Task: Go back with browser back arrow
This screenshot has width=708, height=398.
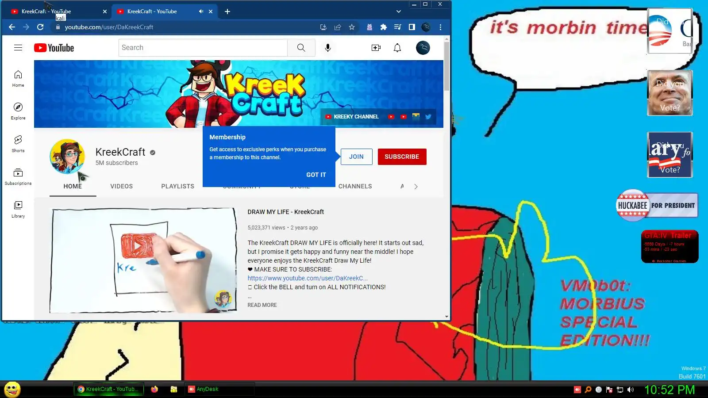Action: pyautogui.click(x=12, y=27)
